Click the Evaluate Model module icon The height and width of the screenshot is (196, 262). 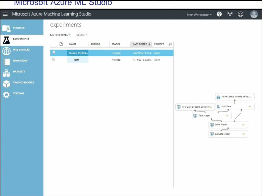212,134
